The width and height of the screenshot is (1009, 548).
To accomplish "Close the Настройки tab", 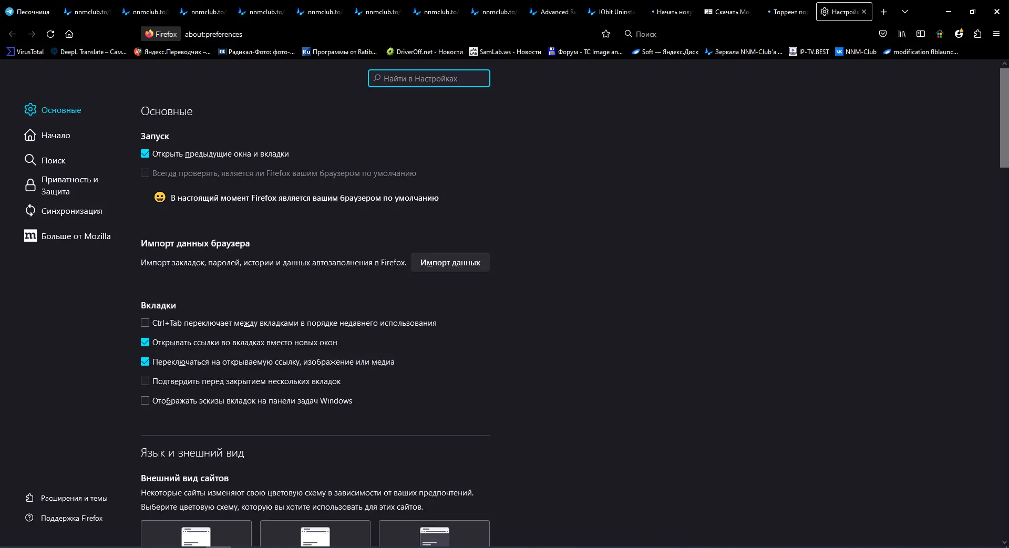I will 864,12.
